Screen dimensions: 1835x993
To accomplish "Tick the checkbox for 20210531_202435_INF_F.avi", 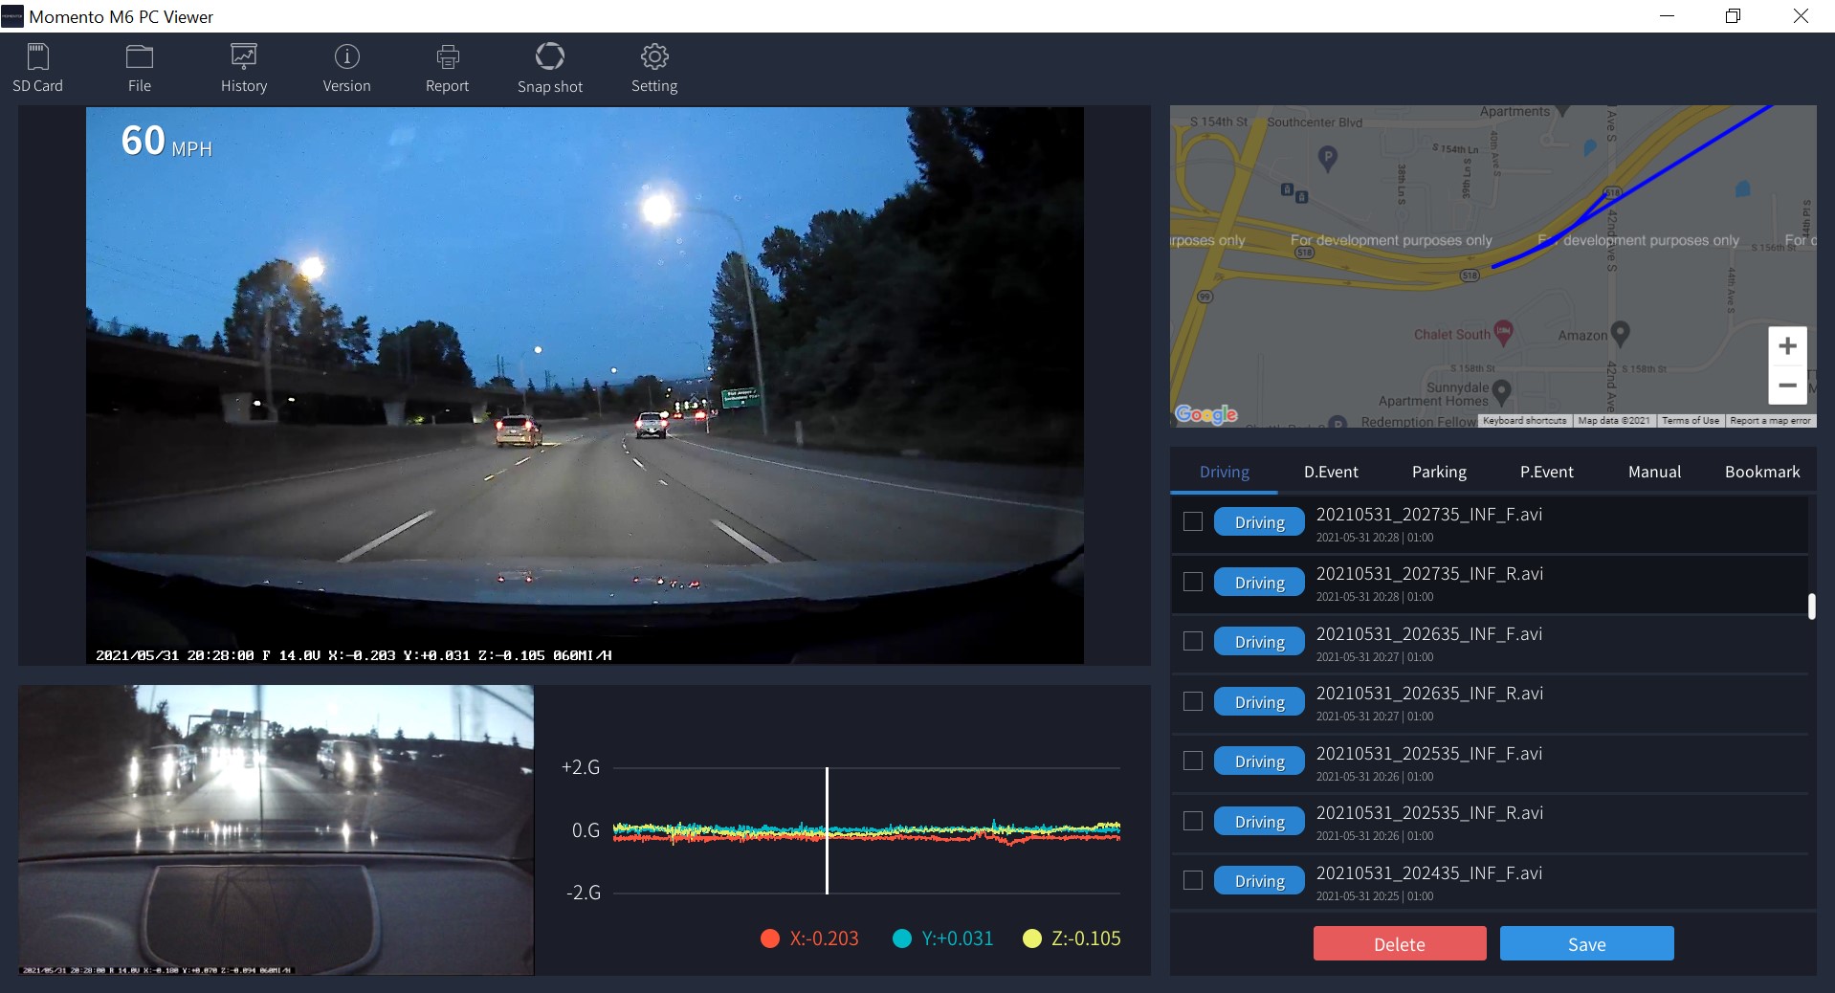I will 1193,880.
